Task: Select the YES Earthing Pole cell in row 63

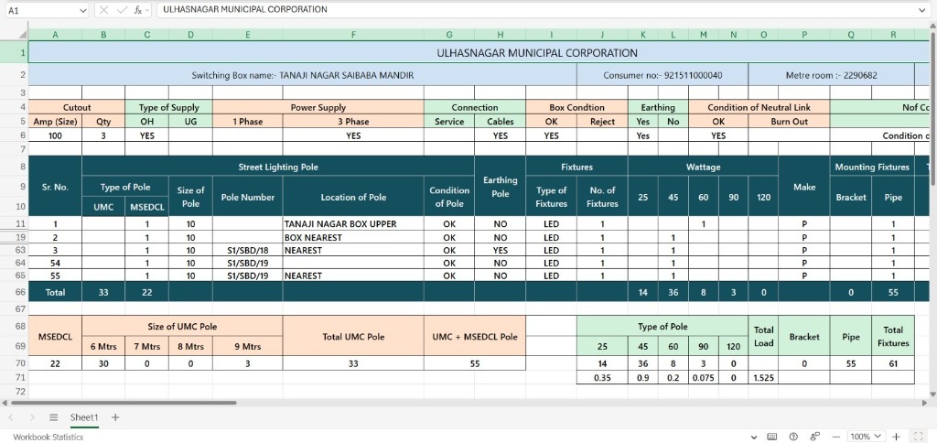Action: pyautogui.click(x=501, y=251)
